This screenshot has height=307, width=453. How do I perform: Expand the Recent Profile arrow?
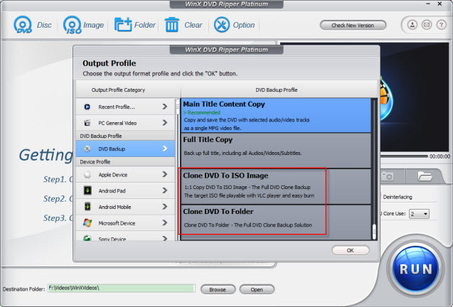tap(165, 107)
